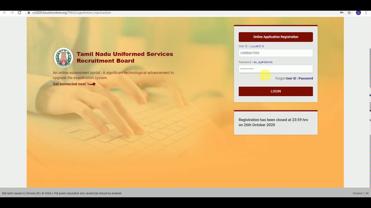Reload the page with refresh icon
The width and height of the screenshot is (371, 208).
click(x=19, y=13)
